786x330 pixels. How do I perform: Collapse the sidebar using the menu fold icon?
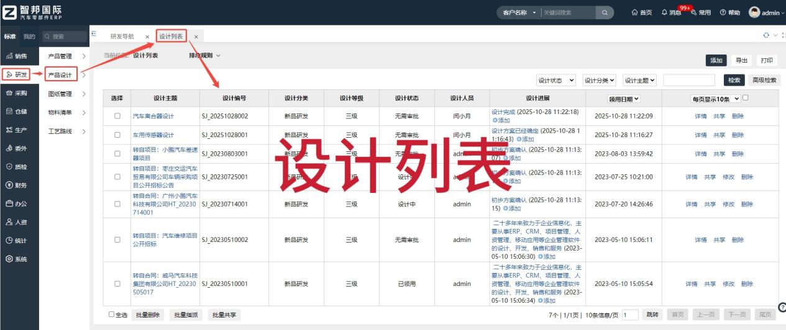point(94,33)
